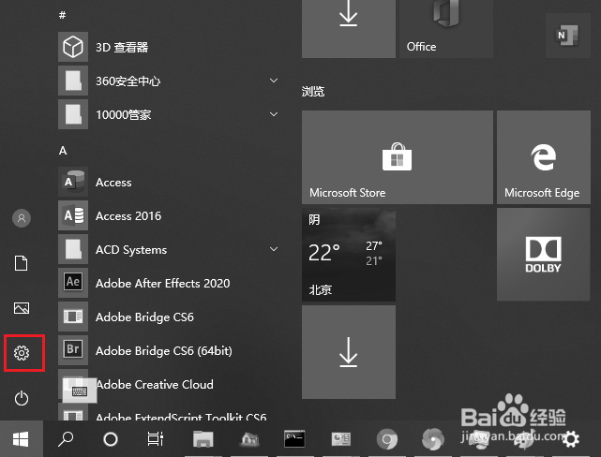This screenshot has width=601, height=457.
Task: Open the 360安全中心 folder
Action: (169, 81)
